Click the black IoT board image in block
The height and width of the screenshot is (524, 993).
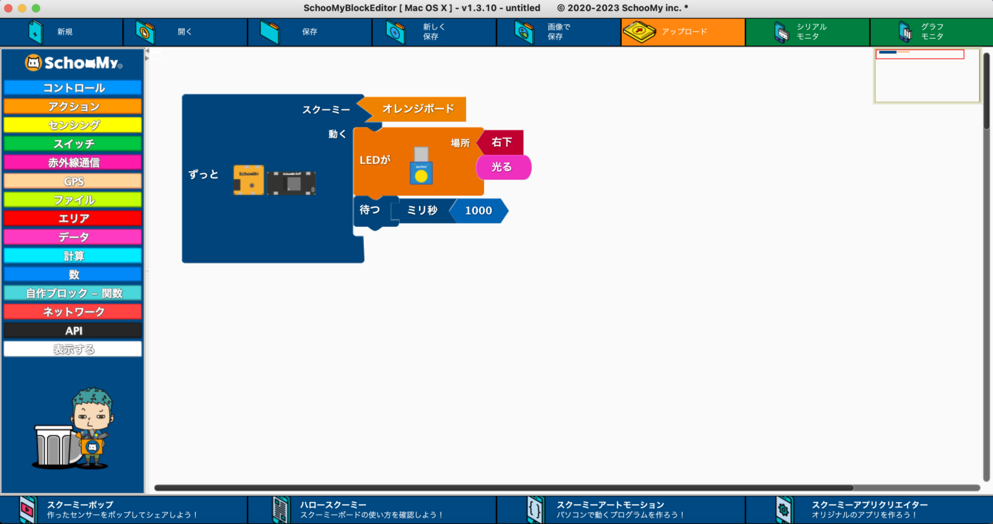click(291, 183)
